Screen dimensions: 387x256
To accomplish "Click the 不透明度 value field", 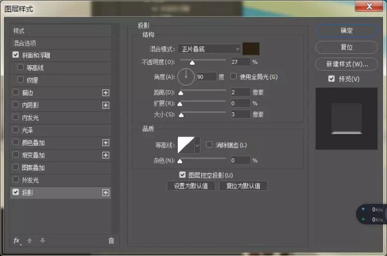I will click(240, 62).
